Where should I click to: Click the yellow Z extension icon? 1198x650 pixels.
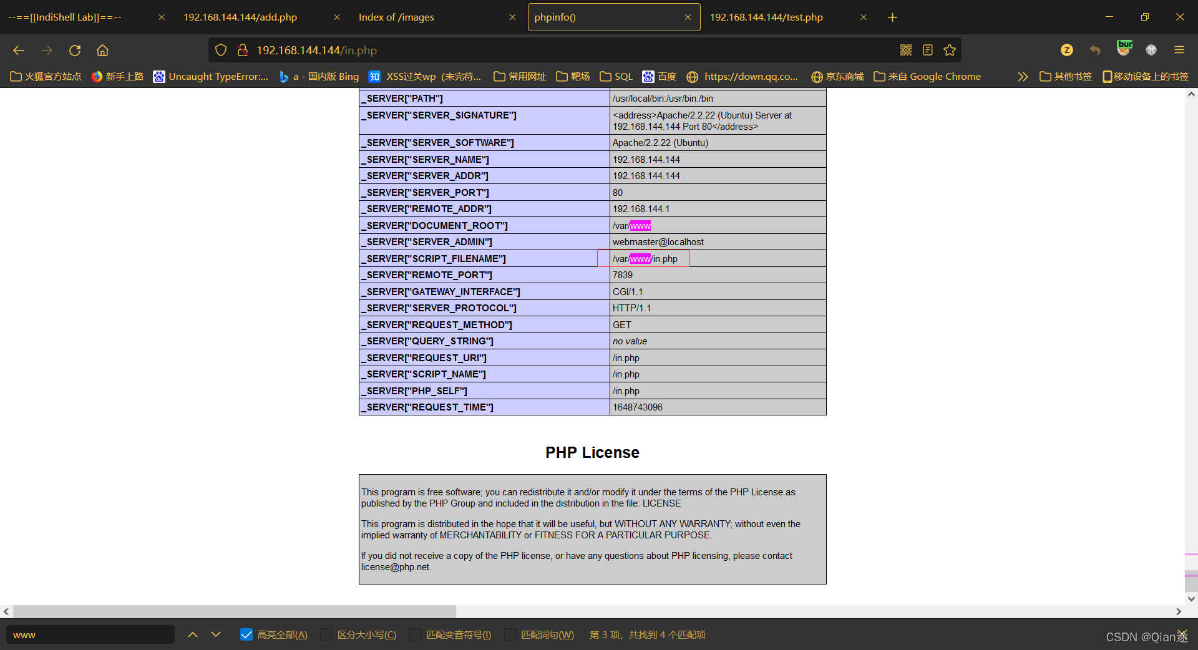pos(1067,51)
